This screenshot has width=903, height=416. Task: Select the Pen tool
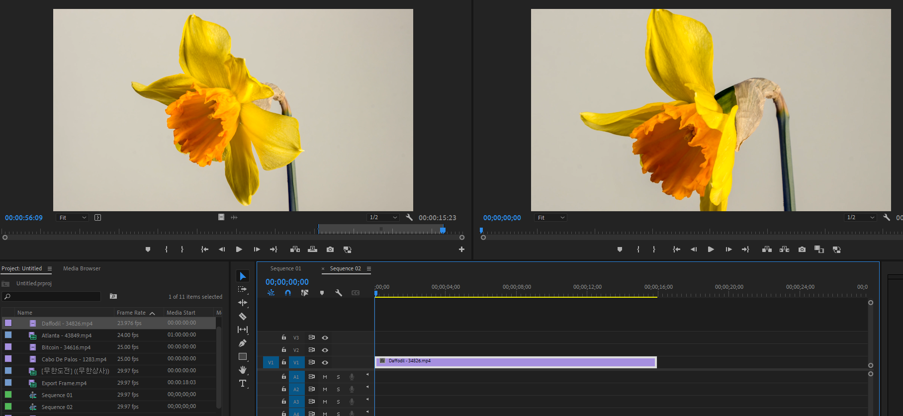click(243, 343)
